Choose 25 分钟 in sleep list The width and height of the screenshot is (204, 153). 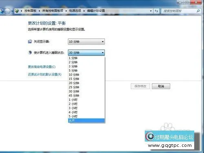[86, 87]
